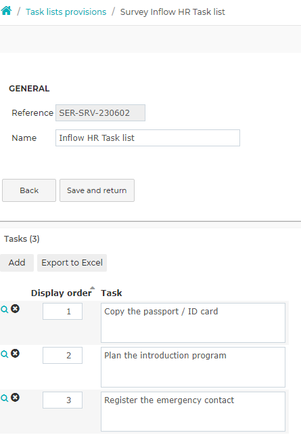Delete the 'Copy the passport' task
The height and width of the screenshot is (437, 301).
(15, 309)
